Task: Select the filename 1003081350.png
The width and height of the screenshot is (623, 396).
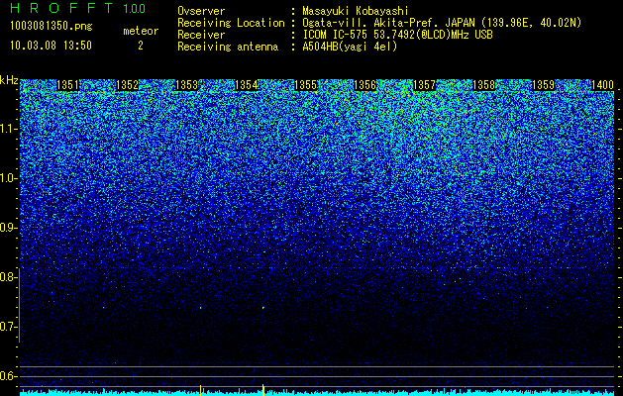Action: point(52,27)
